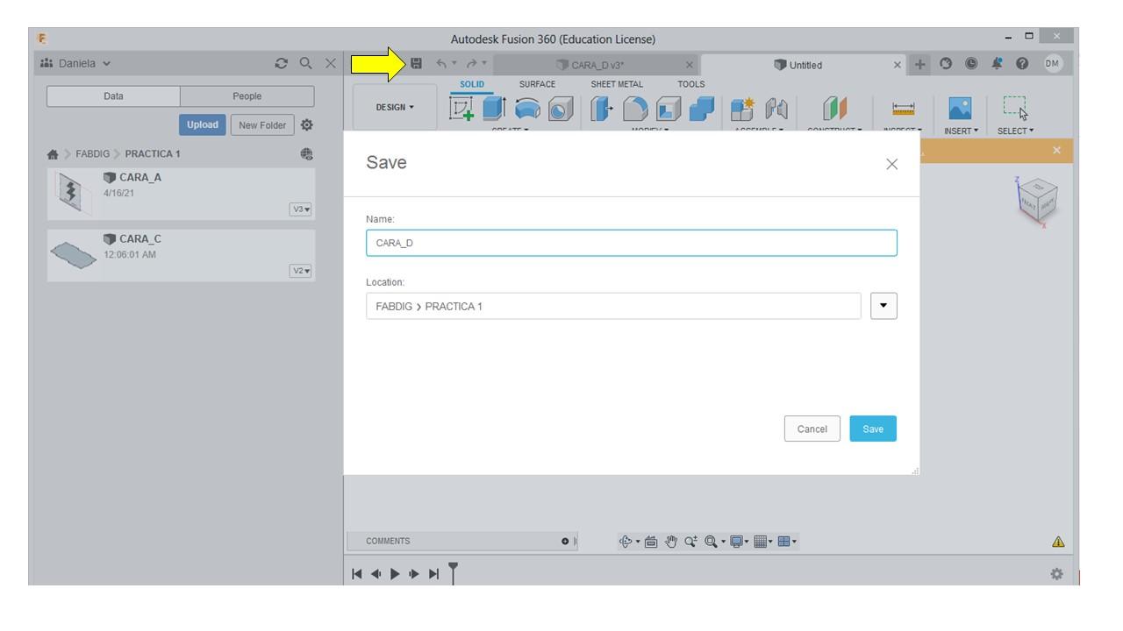Expand the V2 version dropdown for CARA_C

[301, 271]
